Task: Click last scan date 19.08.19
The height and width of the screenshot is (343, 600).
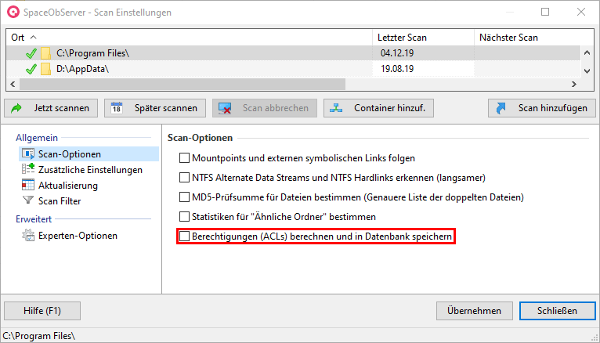Action: (x=397, y=69)
